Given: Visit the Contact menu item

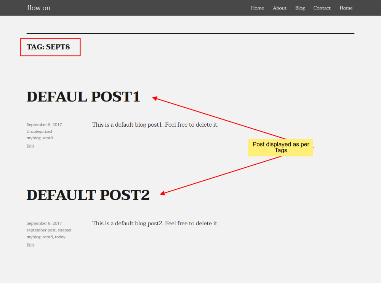Looking at the screenshot, I should [x=322, y=8].
